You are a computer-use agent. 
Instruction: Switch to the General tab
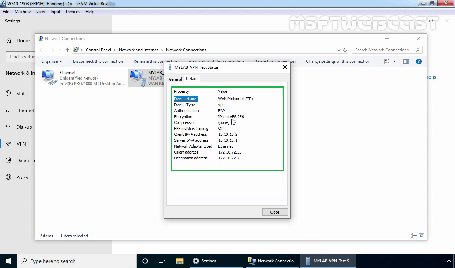point(175,79)
